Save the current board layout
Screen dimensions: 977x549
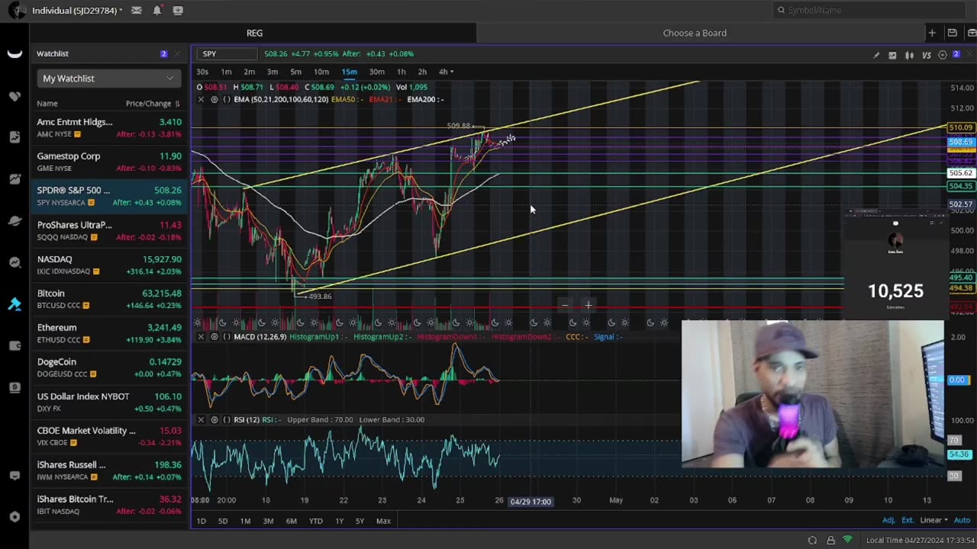point(952,33)
